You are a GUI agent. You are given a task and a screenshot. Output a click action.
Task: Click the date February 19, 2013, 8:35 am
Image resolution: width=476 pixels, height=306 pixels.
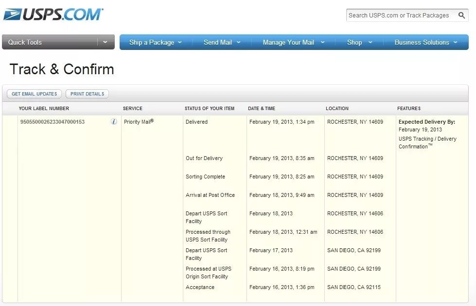pos(282,158)
